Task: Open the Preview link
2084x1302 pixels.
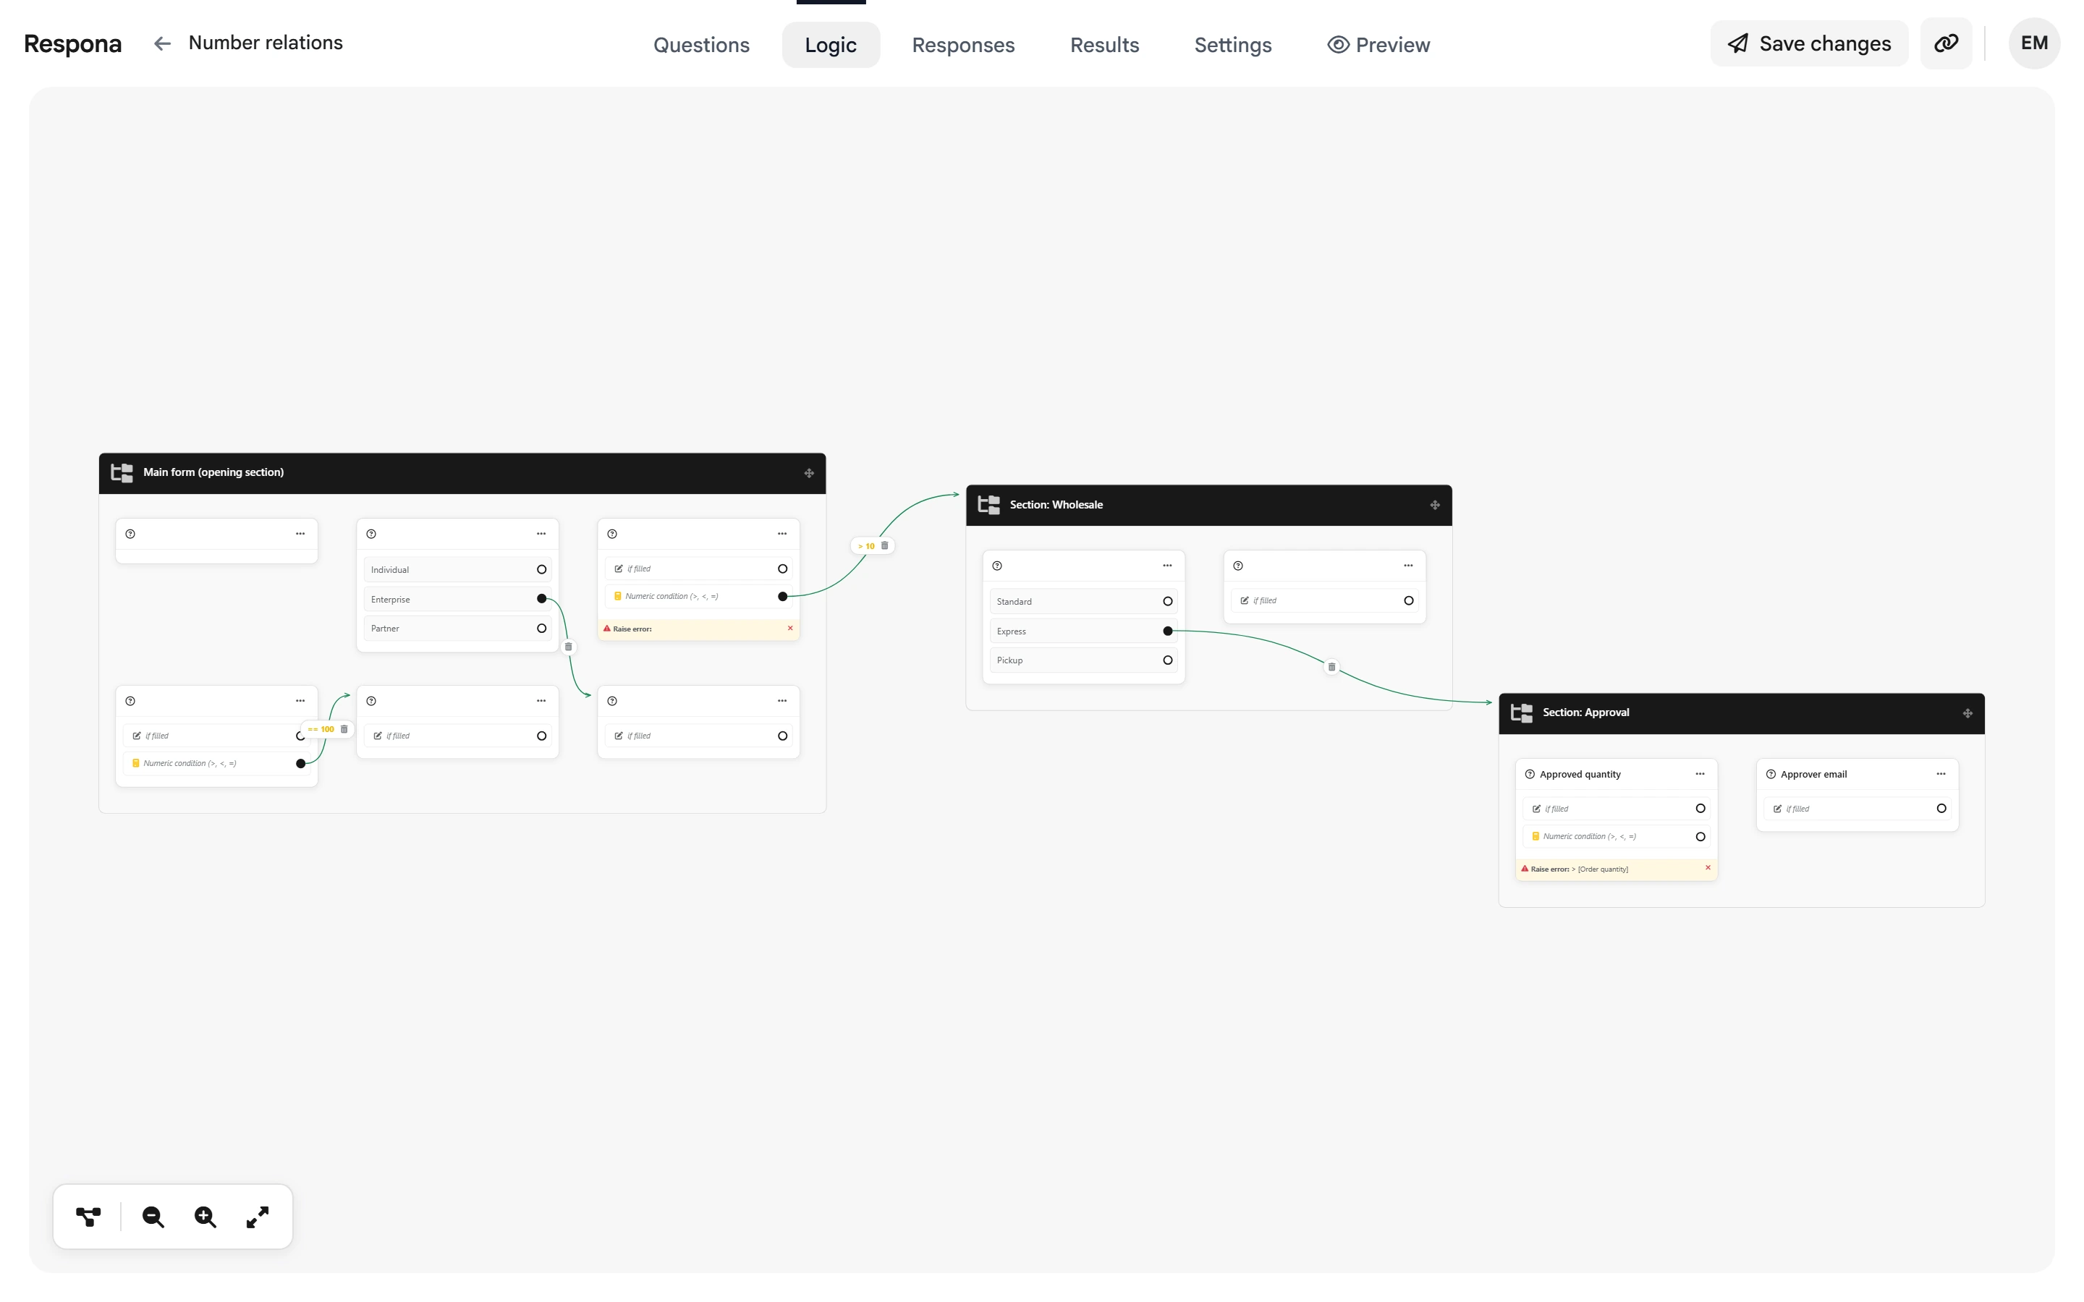Action: [x=1378, y=45]
